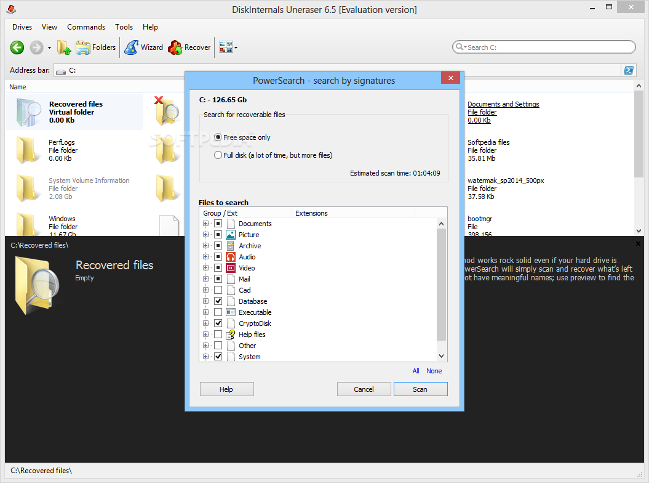Close the dark preview panel with X
Screen dimensions: 649x483
[x=639, y=244]
